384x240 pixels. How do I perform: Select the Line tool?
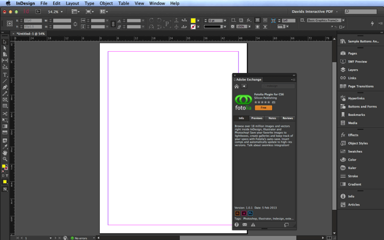tap(4, 81)
